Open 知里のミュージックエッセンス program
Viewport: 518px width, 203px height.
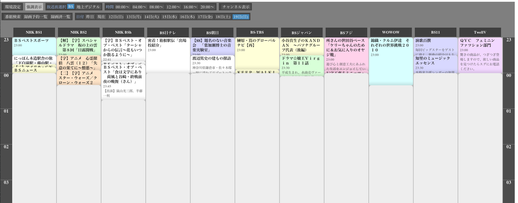[435, 64]
